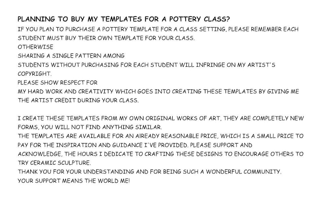321x201 pixels.
Task: Click the line 'Sharing a single pattern among'
Action: click(71, 56)
